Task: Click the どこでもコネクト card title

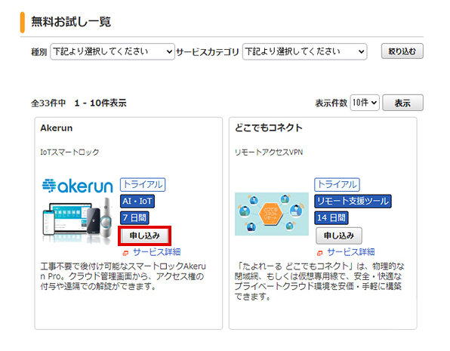Action: (x=269, y=128)
